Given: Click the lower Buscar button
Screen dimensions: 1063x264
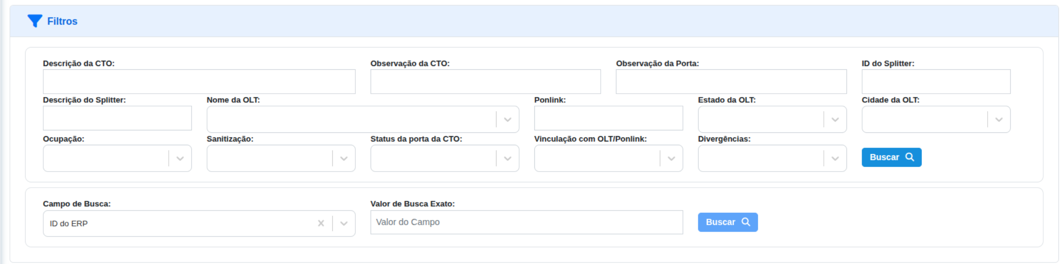Looking at the screenshot, I should [x=728, y=222].
